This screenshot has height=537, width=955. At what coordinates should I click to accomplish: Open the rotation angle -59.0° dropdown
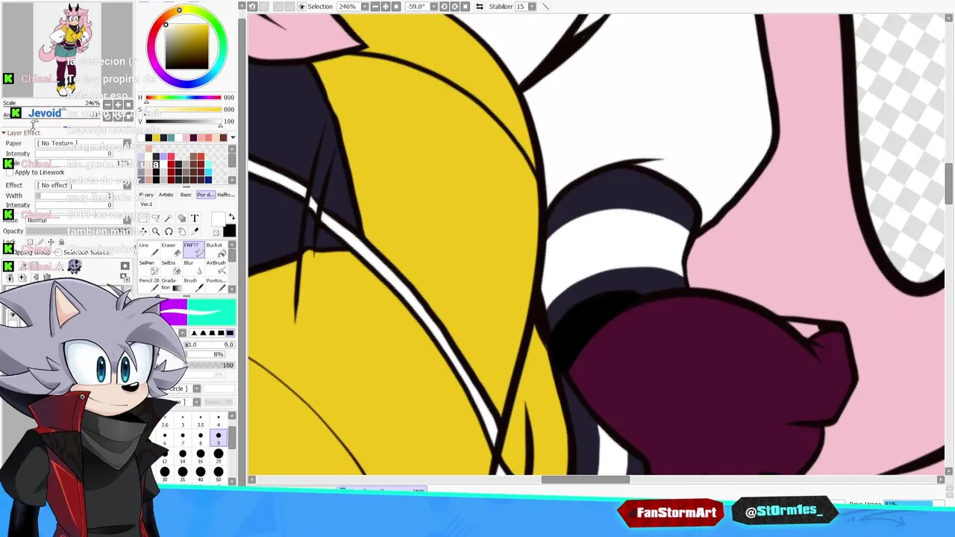pos(434,6)
